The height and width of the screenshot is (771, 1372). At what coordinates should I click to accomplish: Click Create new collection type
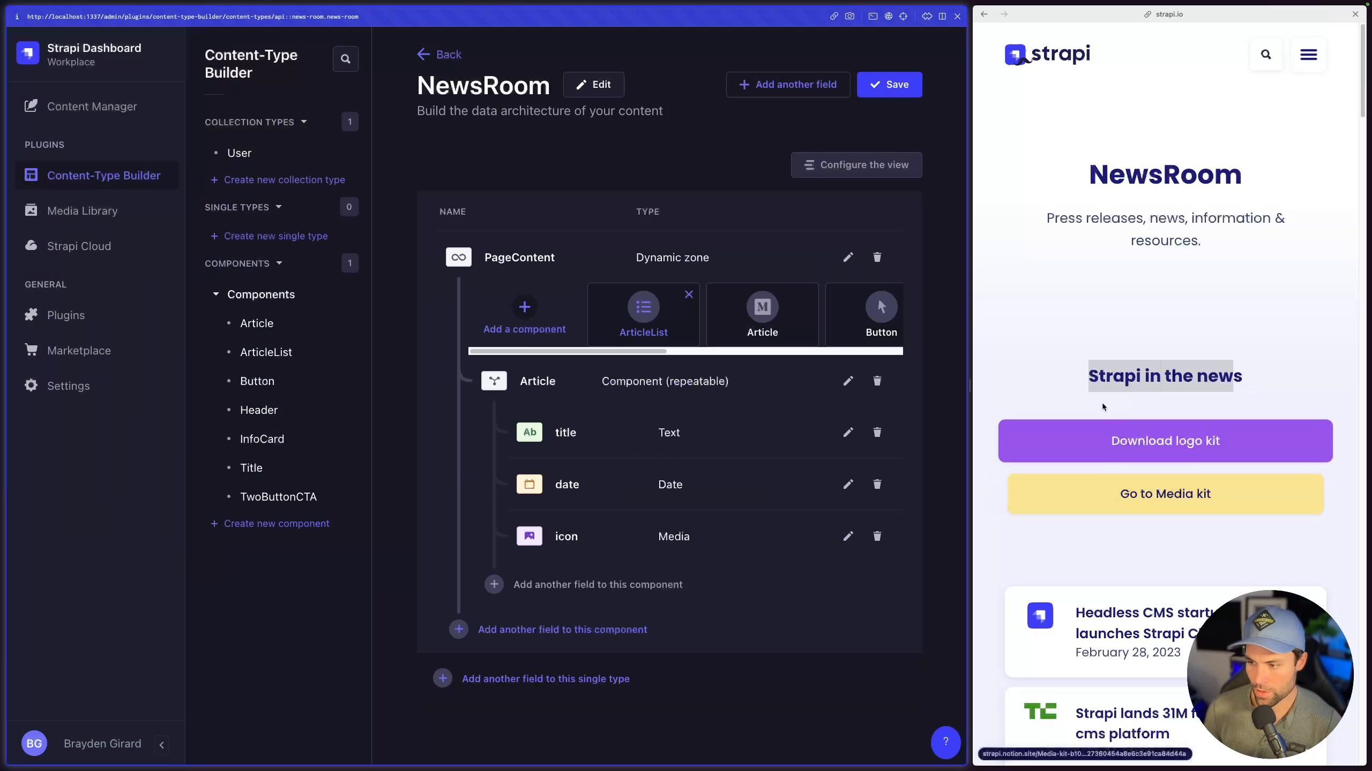click(278, 180)
